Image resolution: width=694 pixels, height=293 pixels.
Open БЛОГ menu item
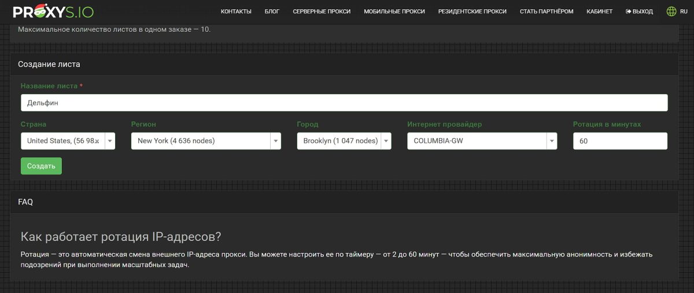272,12
